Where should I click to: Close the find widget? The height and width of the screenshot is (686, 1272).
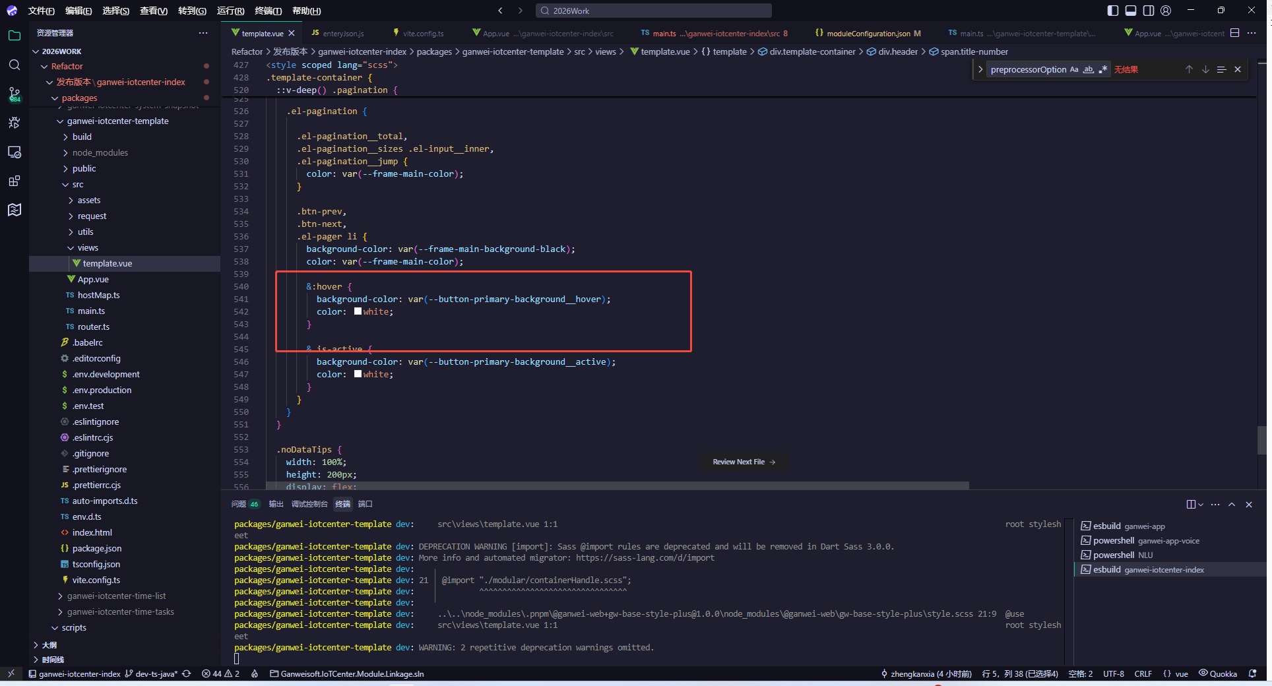(1238, 69)
